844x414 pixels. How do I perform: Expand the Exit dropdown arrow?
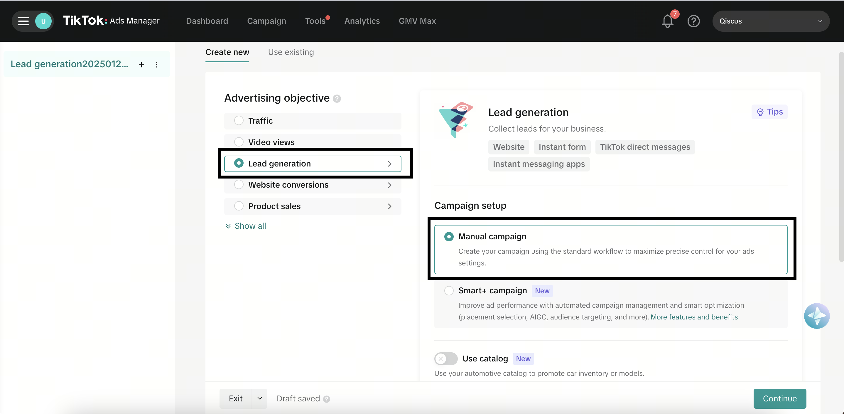coord(259,399)
